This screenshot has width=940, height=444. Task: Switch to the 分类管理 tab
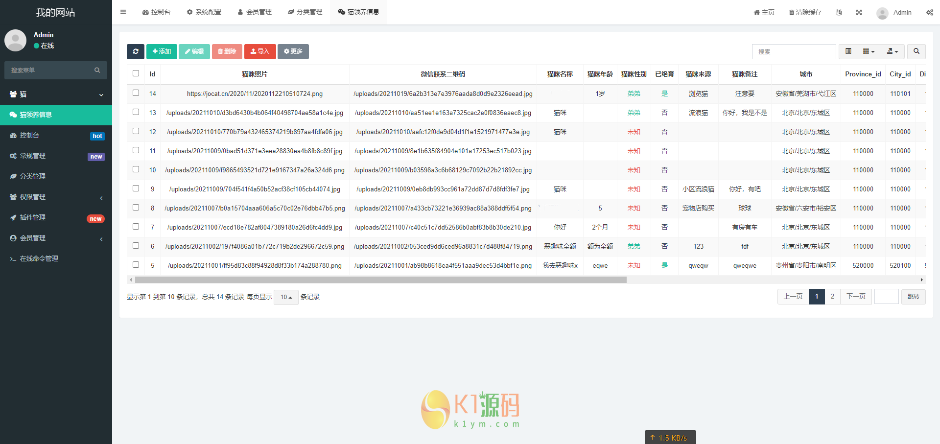coord(305,12)
